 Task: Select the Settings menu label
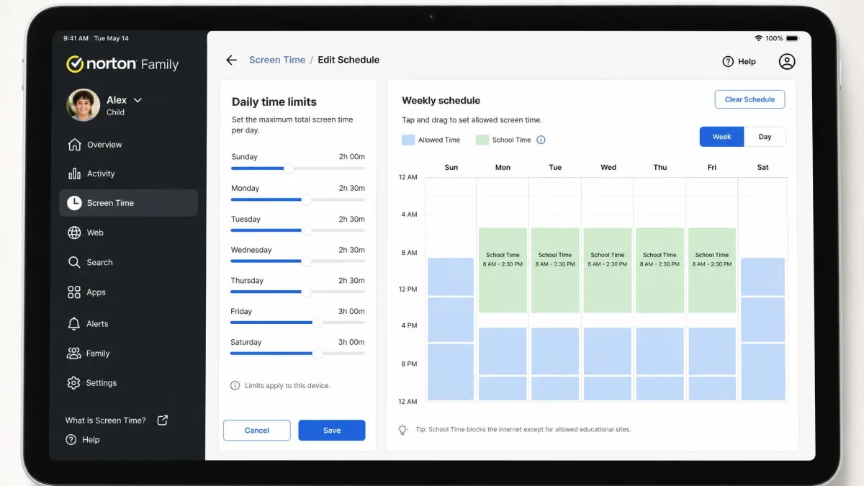point(101,383)
